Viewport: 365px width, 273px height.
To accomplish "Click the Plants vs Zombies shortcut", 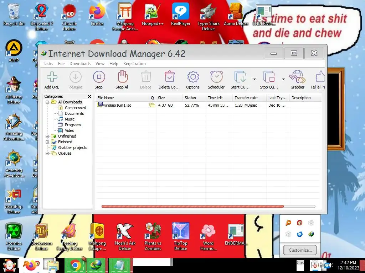I will coord(153,236).
